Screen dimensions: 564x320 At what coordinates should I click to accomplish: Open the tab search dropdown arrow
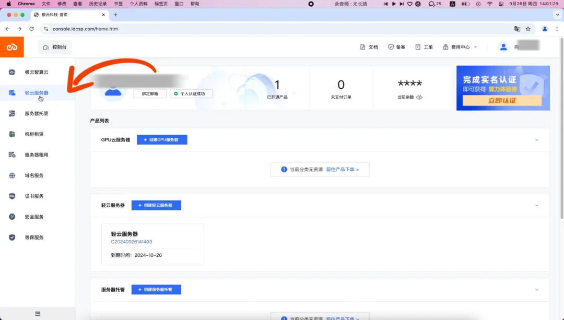558,15
